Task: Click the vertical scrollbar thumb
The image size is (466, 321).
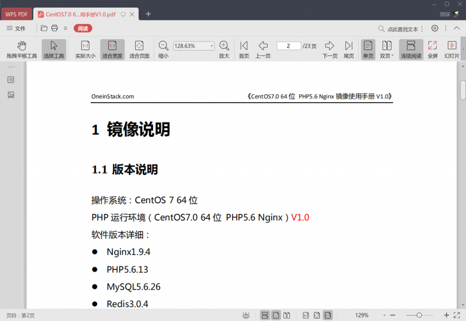Action: click(463, 90)
